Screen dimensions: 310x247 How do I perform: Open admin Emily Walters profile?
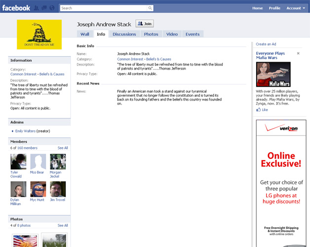25,131
